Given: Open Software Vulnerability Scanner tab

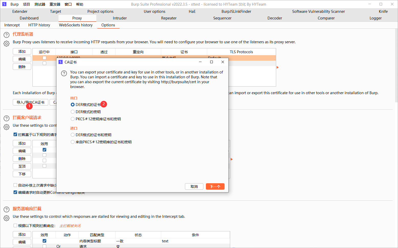Looking at the screenshot, I should coord(319,12).
